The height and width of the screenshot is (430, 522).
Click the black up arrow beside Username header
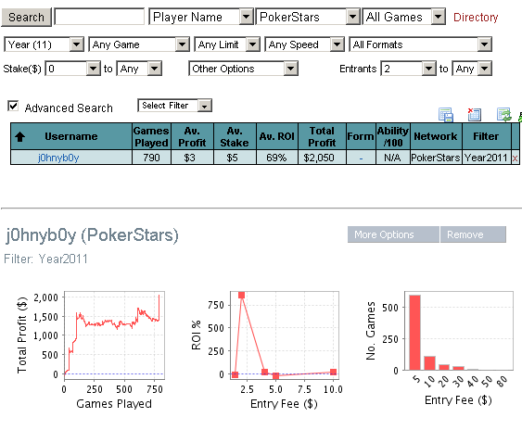point(20,136)
